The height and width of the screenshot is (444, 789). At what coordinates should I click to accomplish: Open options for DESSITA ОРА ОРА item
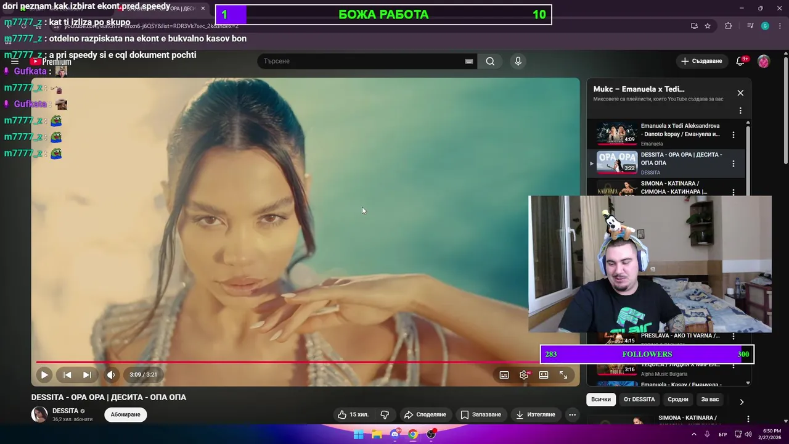(x=734, y=163)
